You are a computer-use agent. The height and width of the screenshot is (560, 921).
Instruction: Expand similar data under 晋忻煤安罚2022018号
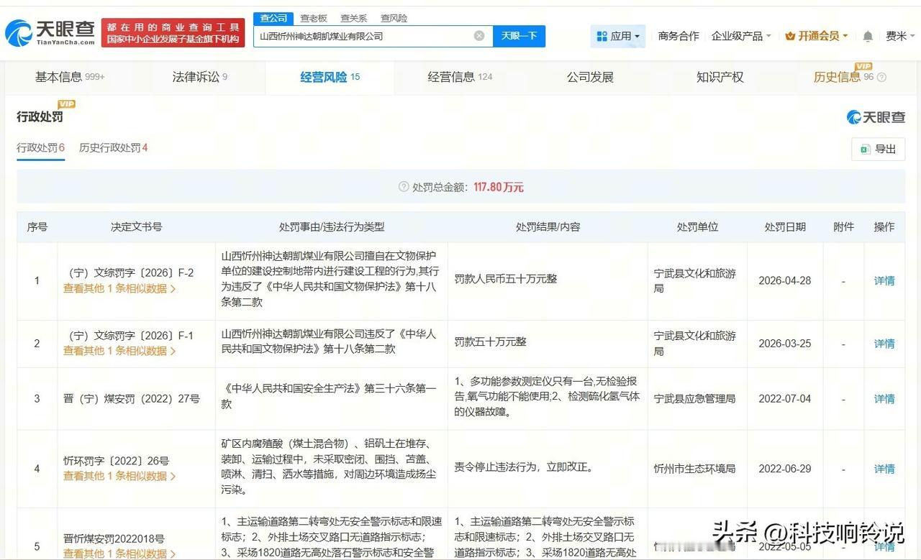tap(119, 554)
